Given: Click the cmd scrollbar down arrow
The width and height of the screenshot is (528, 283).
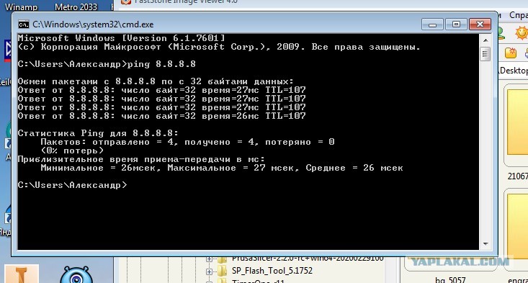Looking at the screenshot, I should point(486,243).
